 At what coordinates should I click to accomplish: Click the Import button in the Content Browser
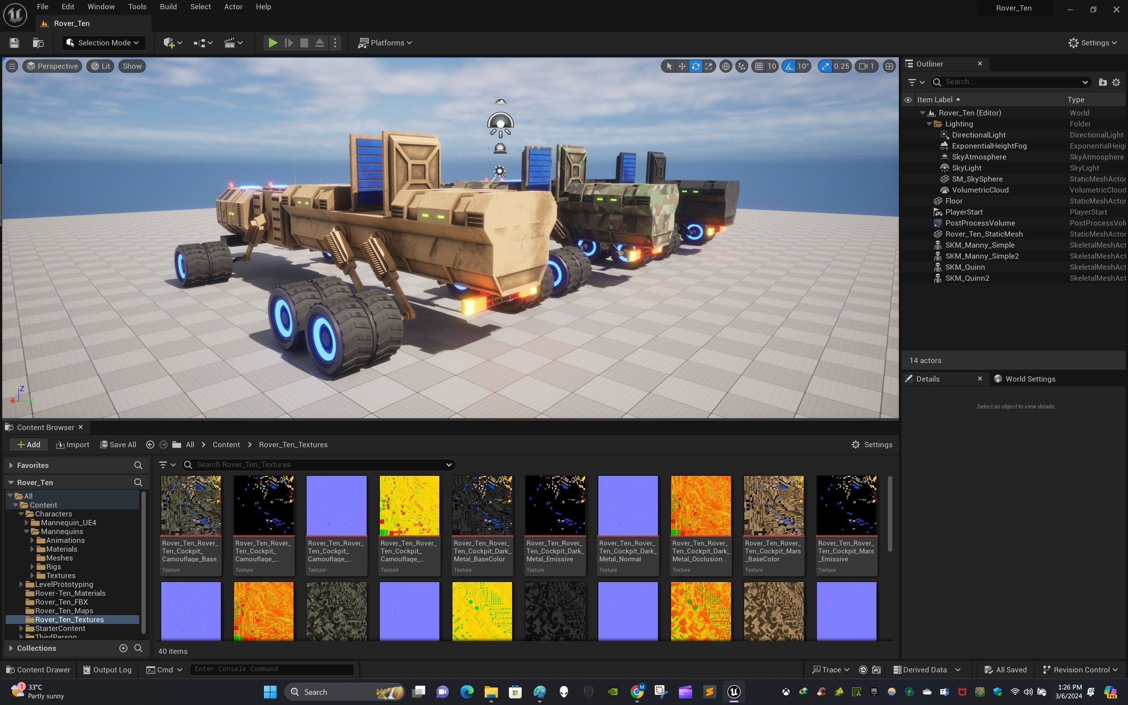point(72,445)
